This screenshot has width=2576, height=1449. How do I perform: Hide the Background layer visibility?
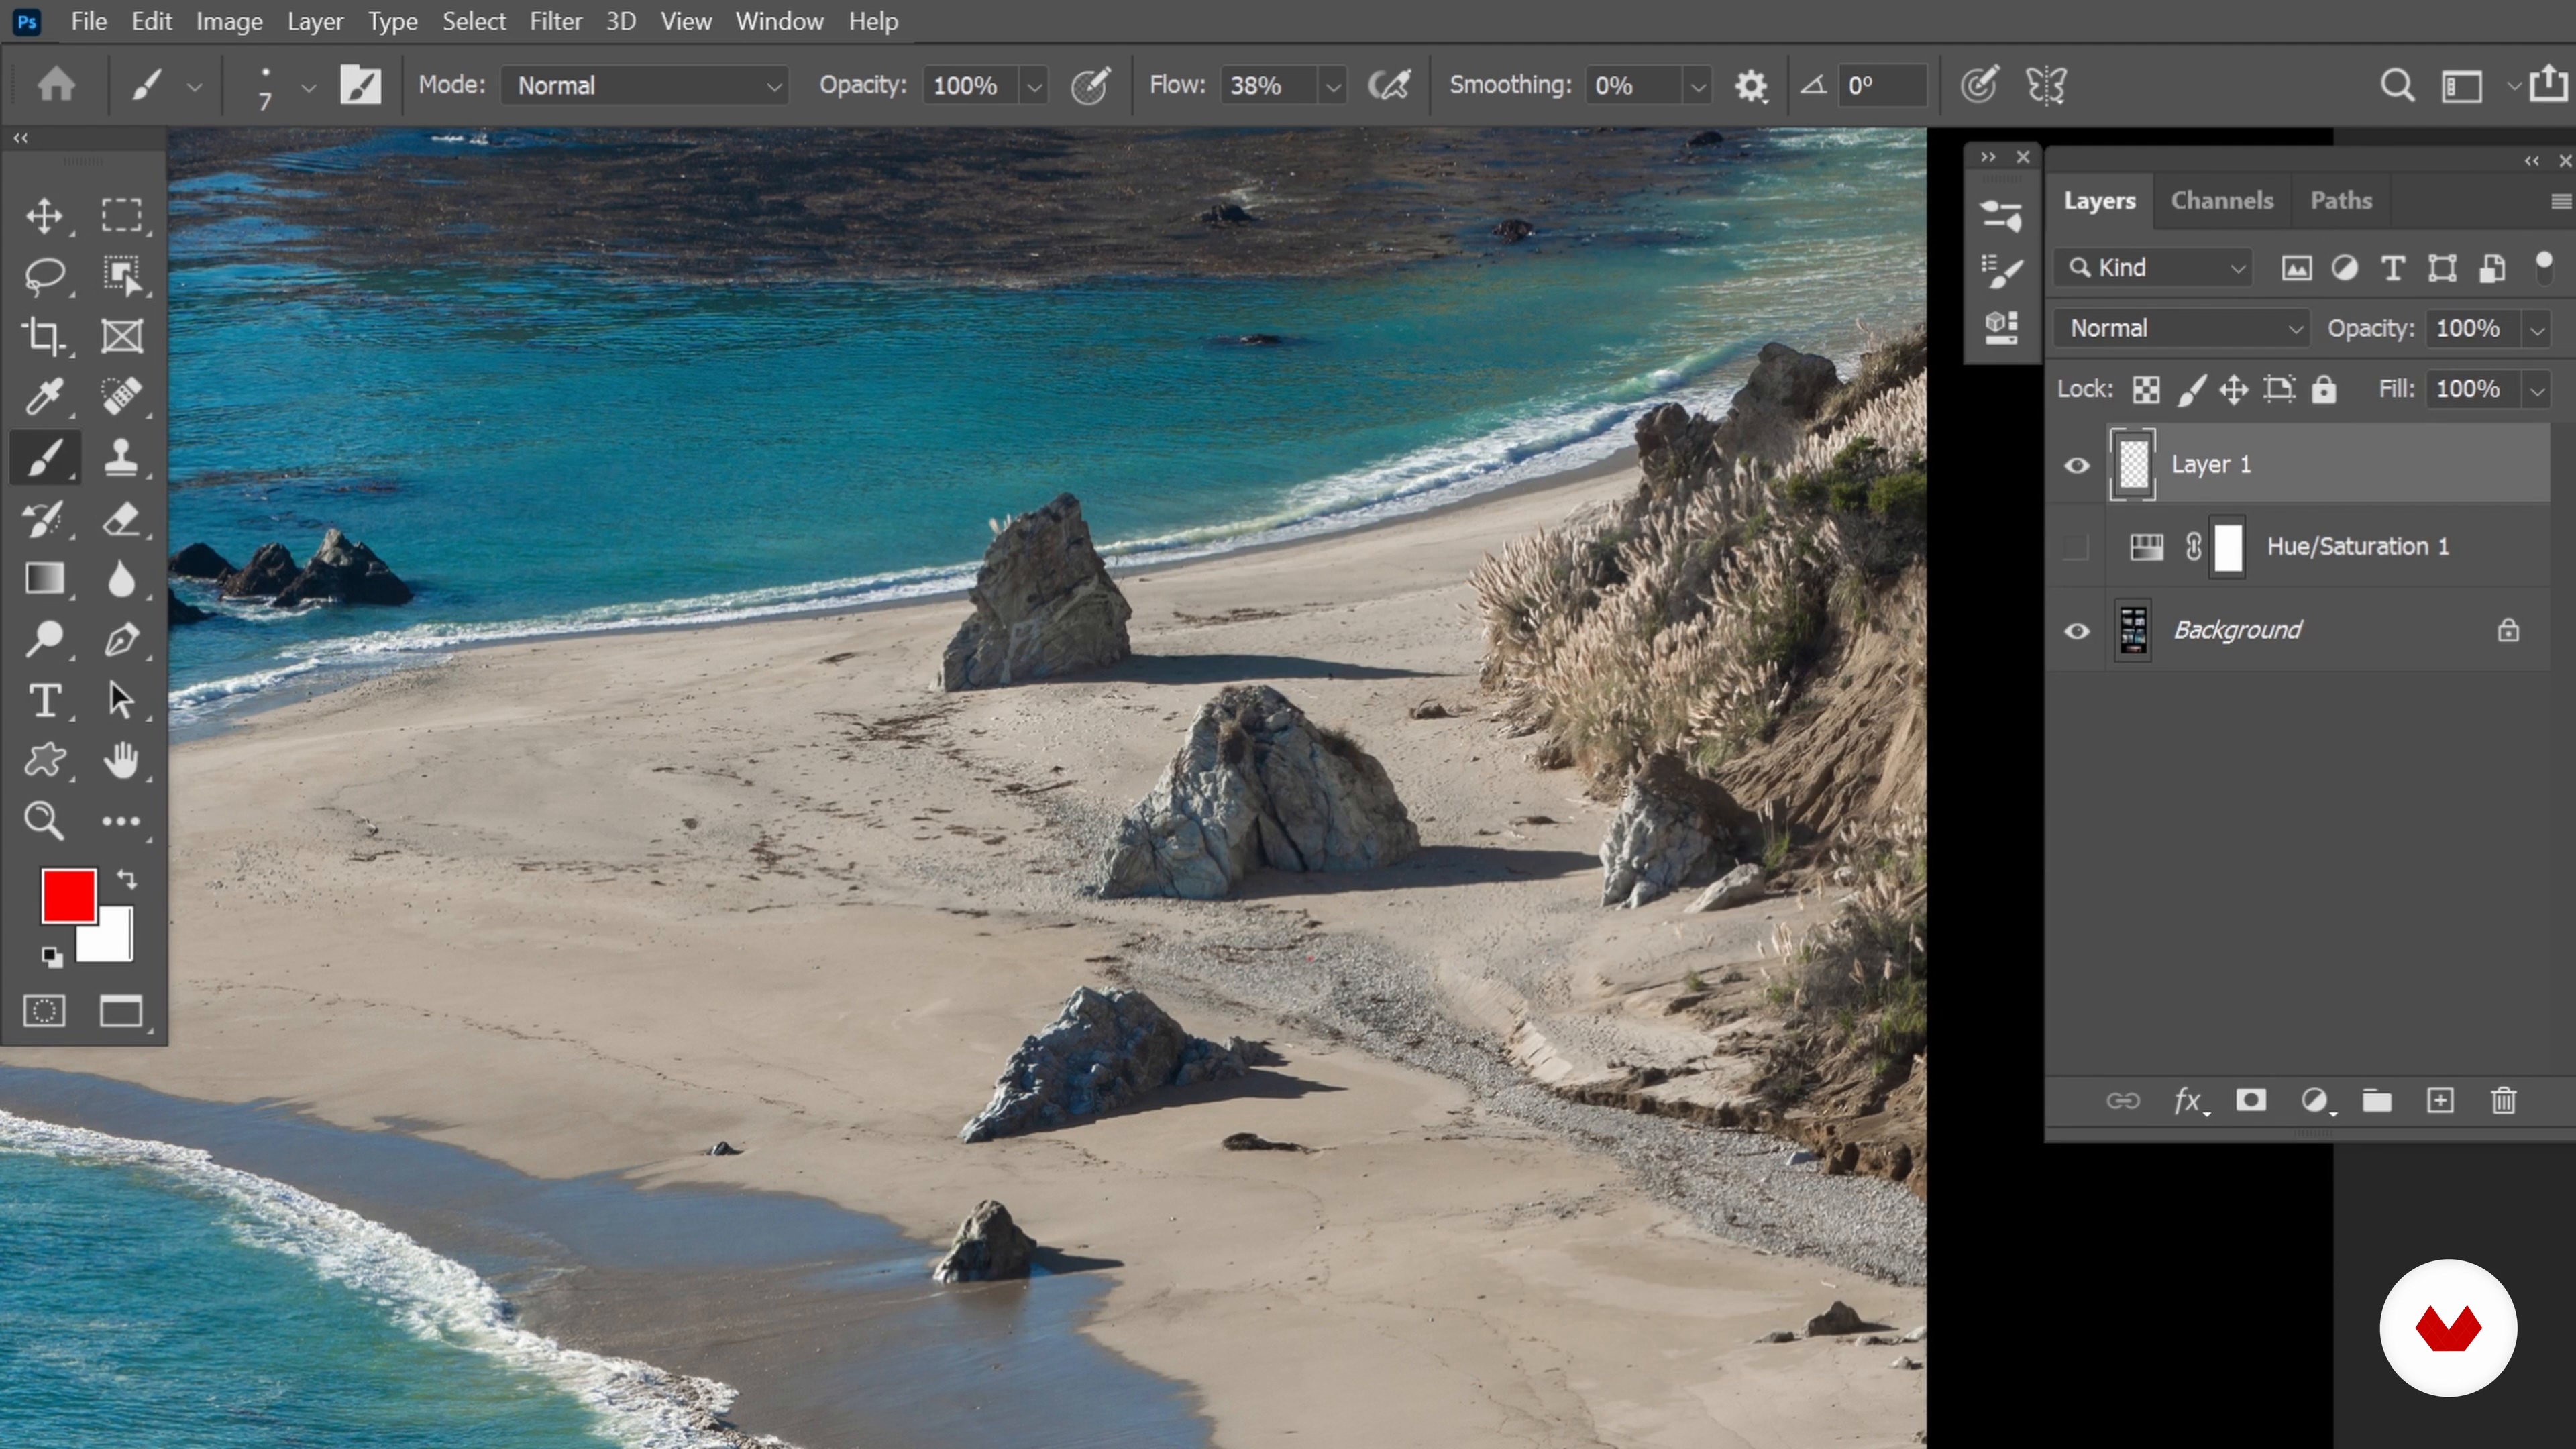pos(2077,631)
